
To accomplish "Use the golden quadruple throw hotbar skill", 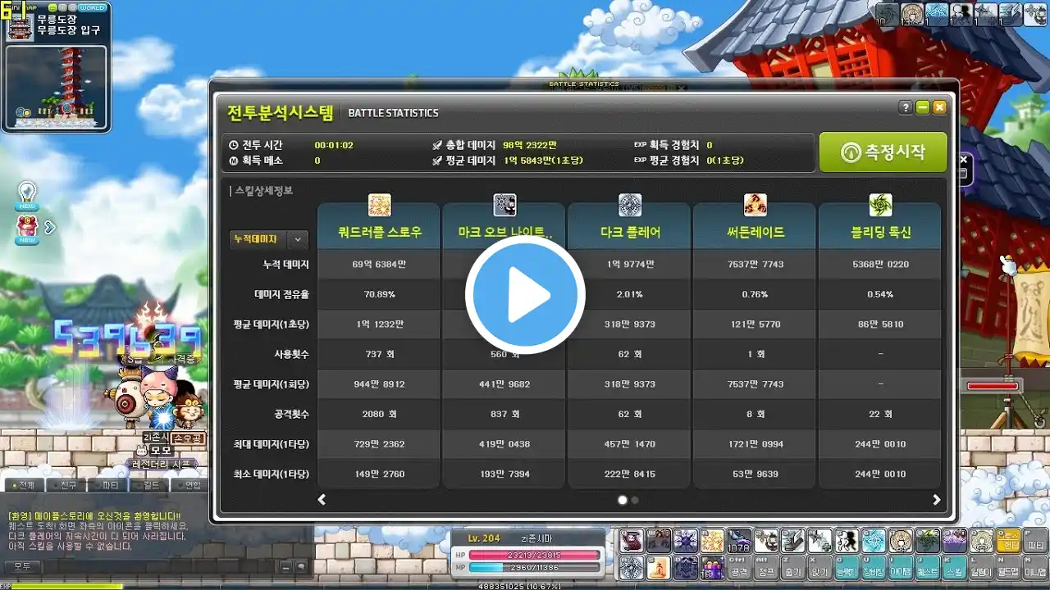I will point(713,540).
